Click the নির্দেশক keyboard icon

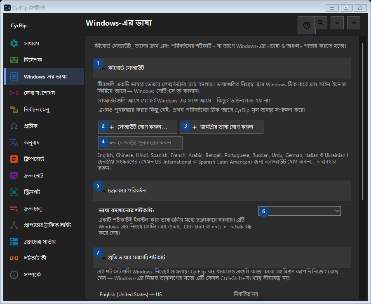coord(14,60)
